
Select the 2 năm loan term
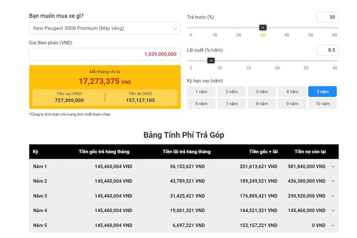pos(232,92)
